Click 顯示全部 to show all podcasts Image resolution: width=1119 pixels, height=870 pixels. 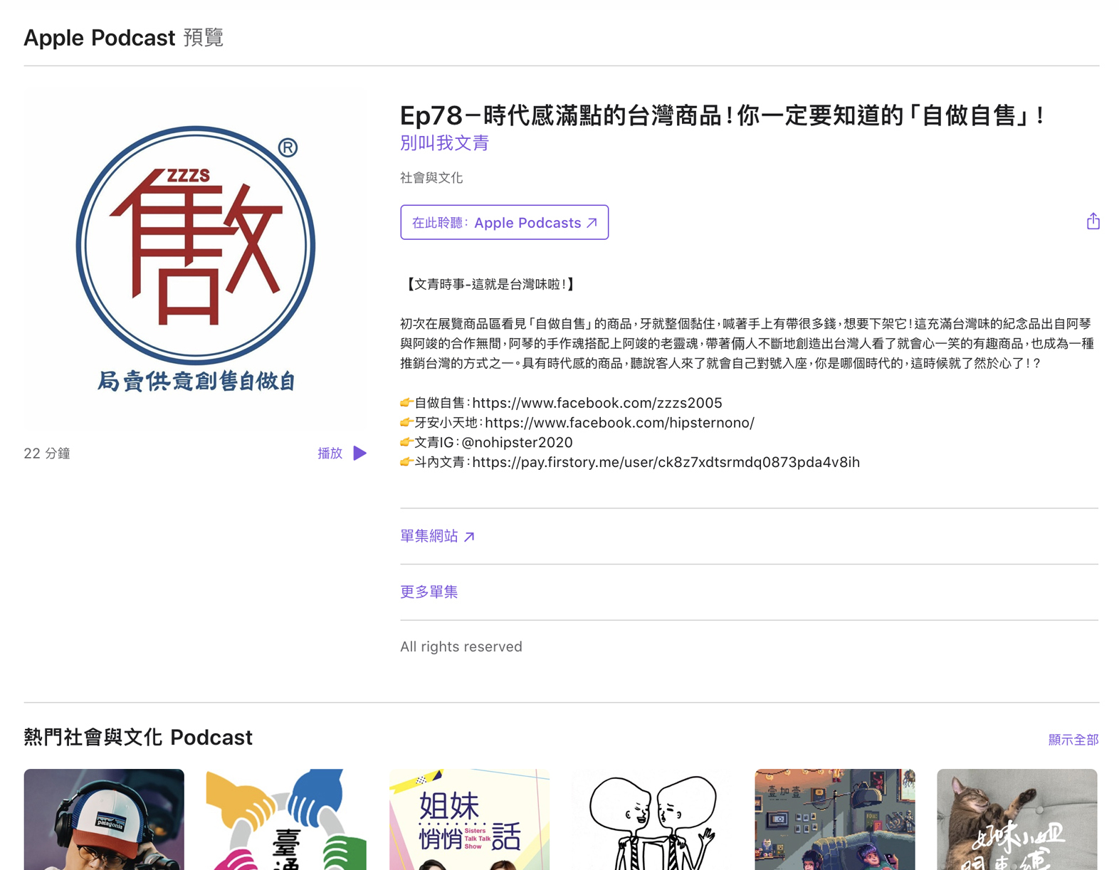pos(1073,740)
